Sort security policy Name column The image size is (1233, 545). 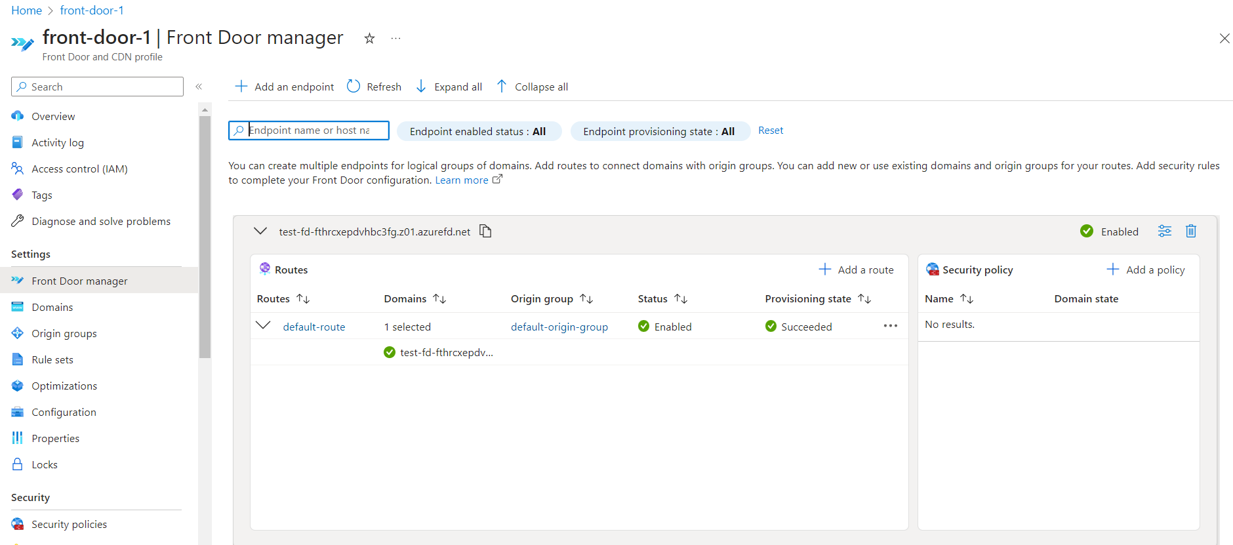click(967, 298)
